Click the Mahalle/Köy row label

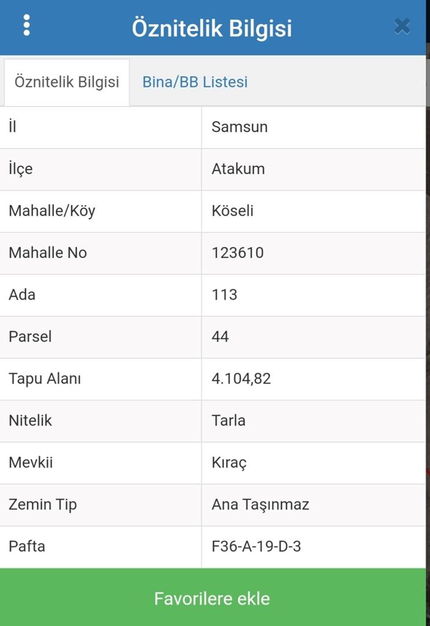coord(52,210)
